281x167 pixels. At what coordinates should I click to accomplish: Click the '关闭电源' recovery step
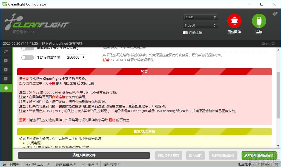coord(34,143)
